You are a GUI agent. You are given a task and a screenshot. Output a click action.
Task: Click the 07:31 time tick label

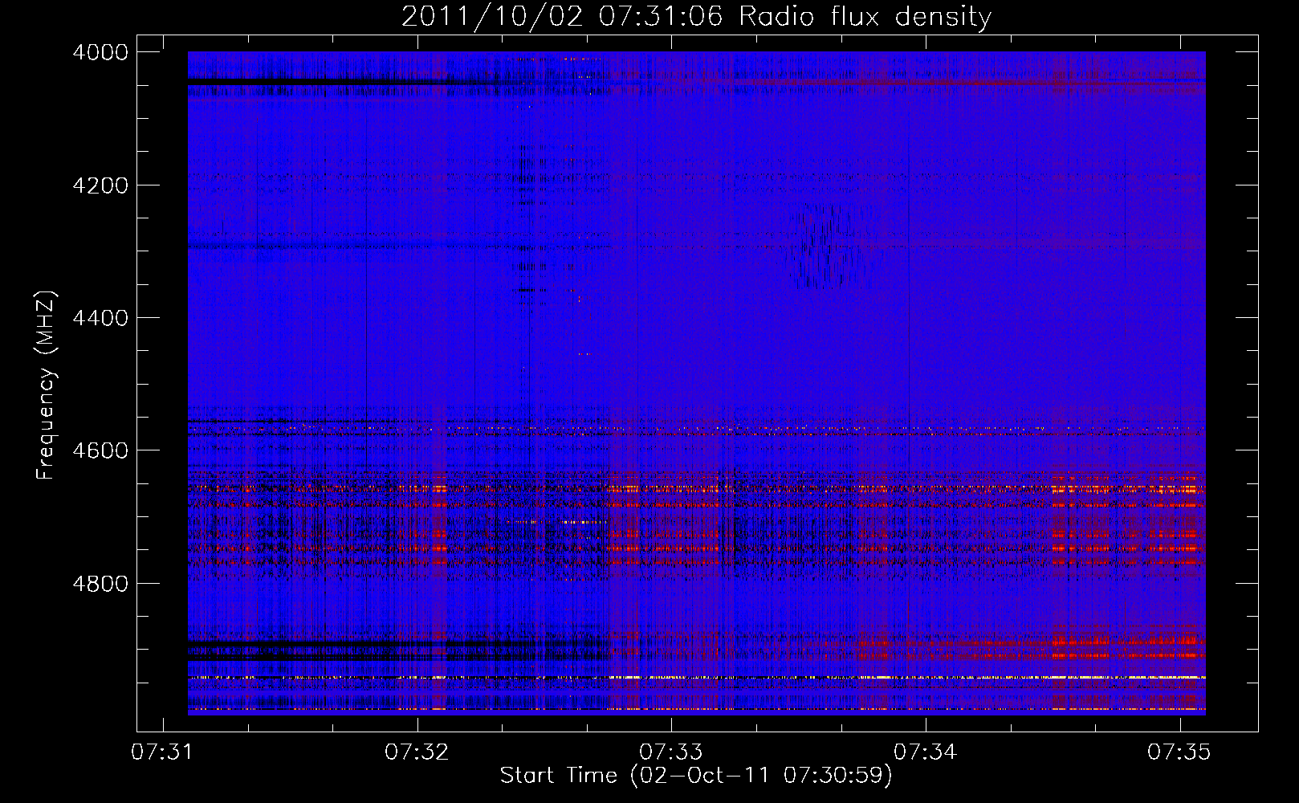pos(163,752)
